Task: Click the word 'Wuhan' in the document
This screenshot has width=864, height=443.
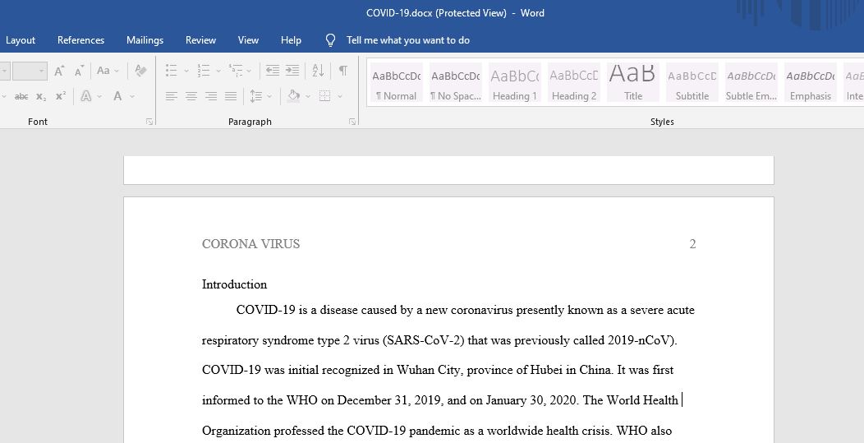Action: 416,370
